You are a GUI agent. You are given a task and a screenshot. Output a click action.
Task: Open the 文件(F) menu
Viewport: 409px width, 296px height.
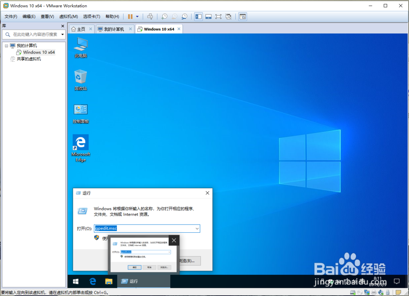point(11,17)
